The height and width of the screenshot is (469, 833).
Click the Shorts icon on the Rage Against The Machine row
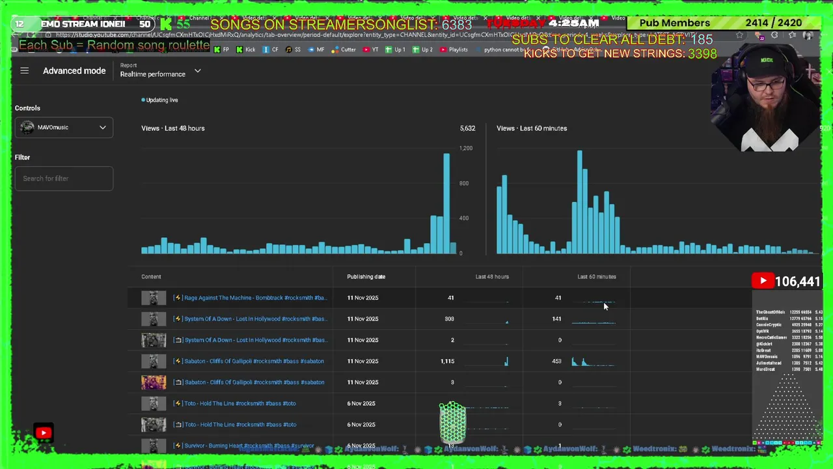coord(178,298)
